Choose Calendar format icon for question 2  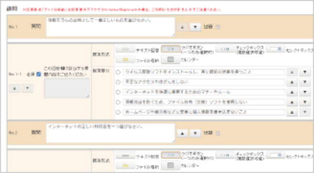click(x=170, y=165)
